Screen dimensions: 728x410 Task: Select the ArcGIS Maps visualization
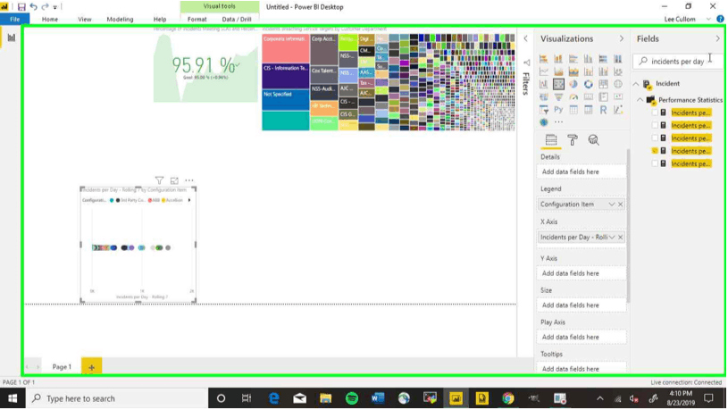[544, 122]
